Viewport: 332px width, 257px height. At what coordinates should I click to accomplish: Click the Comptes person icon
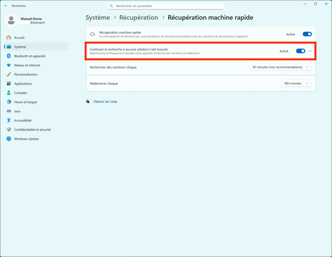[9, 93]
